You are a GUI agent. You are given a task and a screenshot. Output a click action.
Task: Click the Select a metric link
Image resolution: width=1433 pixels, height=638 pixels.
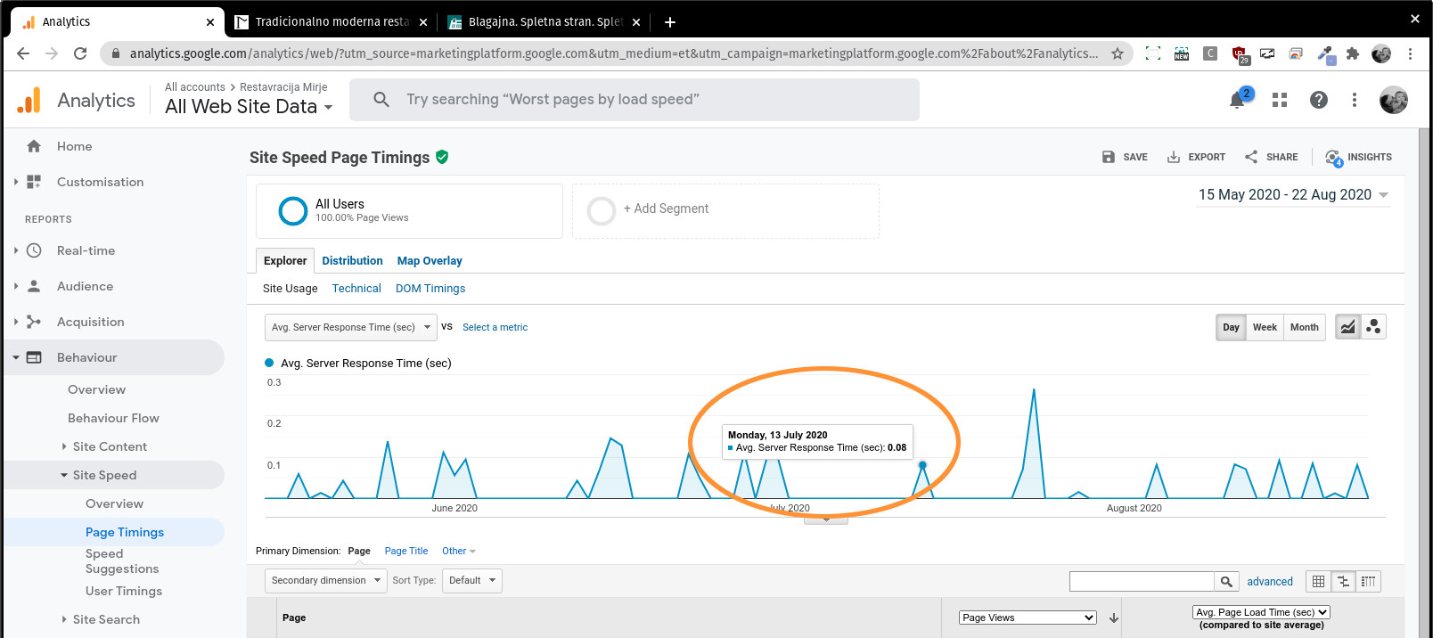pos(495,327)
